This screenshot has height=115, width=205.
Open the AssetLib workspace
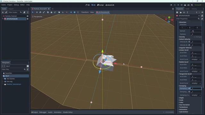tap(110, 5)
